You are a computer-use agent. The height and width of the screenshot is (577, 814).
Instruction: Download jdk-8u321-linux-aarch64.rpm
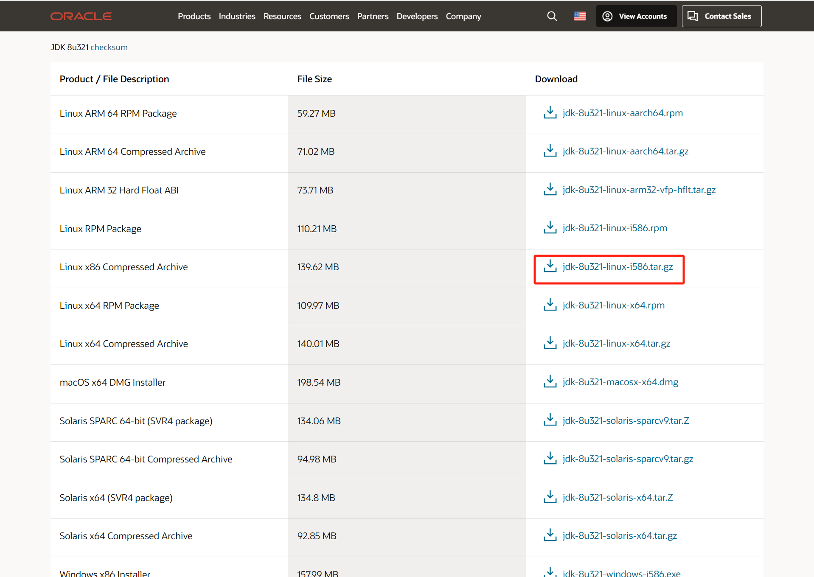tap(623, 113)
